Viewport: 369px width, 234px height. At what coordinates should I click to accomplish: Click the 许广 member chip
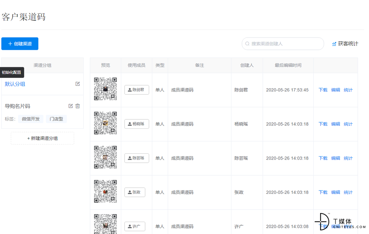pos(135,226)
